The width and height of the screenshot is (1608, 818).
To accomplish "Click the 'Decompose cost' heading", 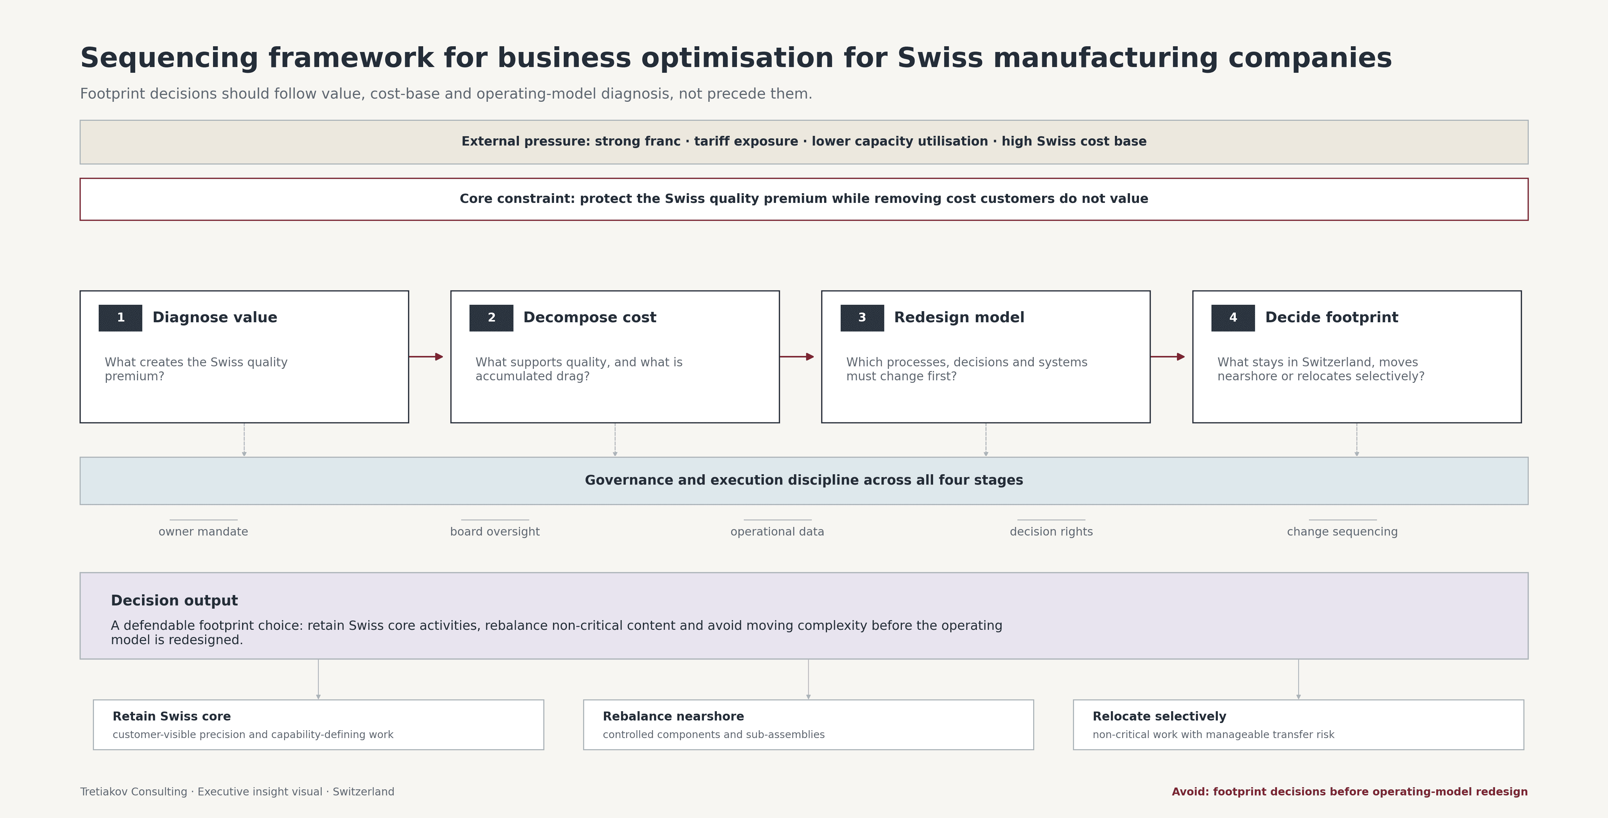I will tap(590, 317).
